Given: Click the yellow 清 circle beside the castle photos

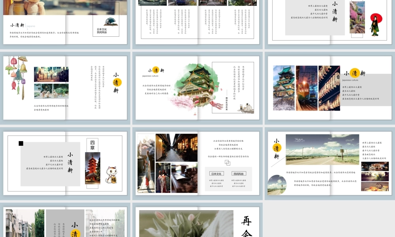Looking at the screenshot, I should (354, 73).
